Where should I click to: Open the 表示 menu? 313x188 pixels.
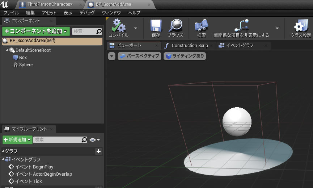[68, 13]
